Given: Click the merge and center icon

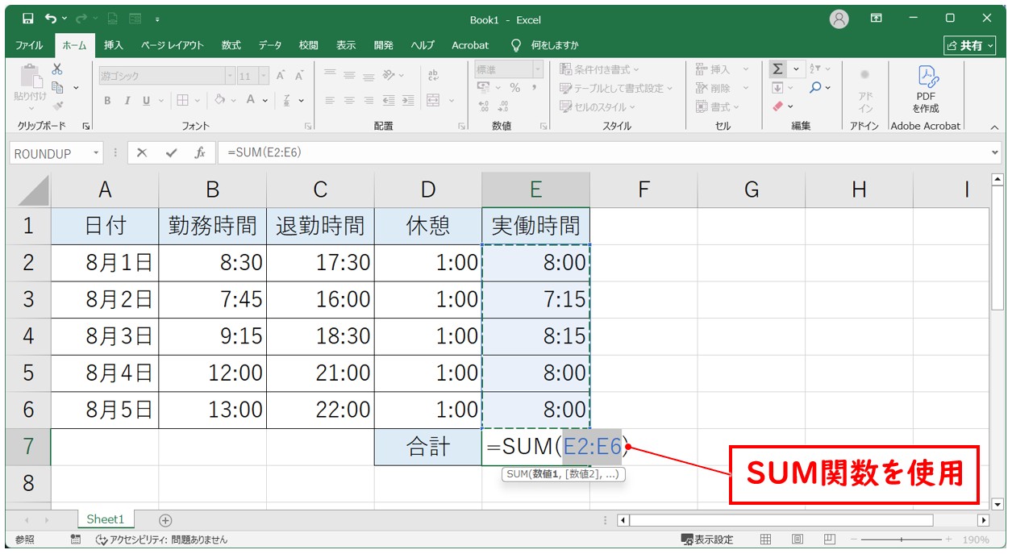Looking at the screenshot, I should (433, 100).
